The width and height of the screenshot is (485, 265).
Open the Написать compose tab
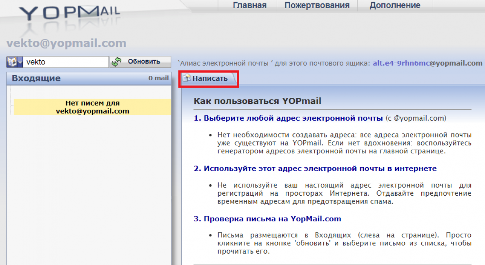click(209, 78)
